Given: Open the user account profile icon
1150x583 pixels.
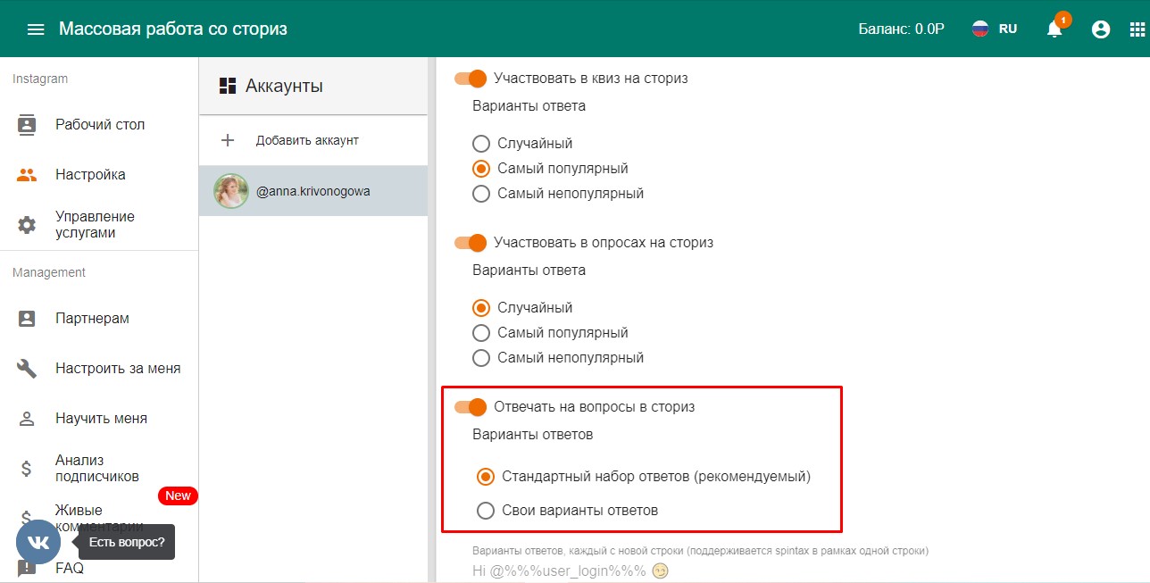Looking at the screenshot, I should coord(1101,29).
